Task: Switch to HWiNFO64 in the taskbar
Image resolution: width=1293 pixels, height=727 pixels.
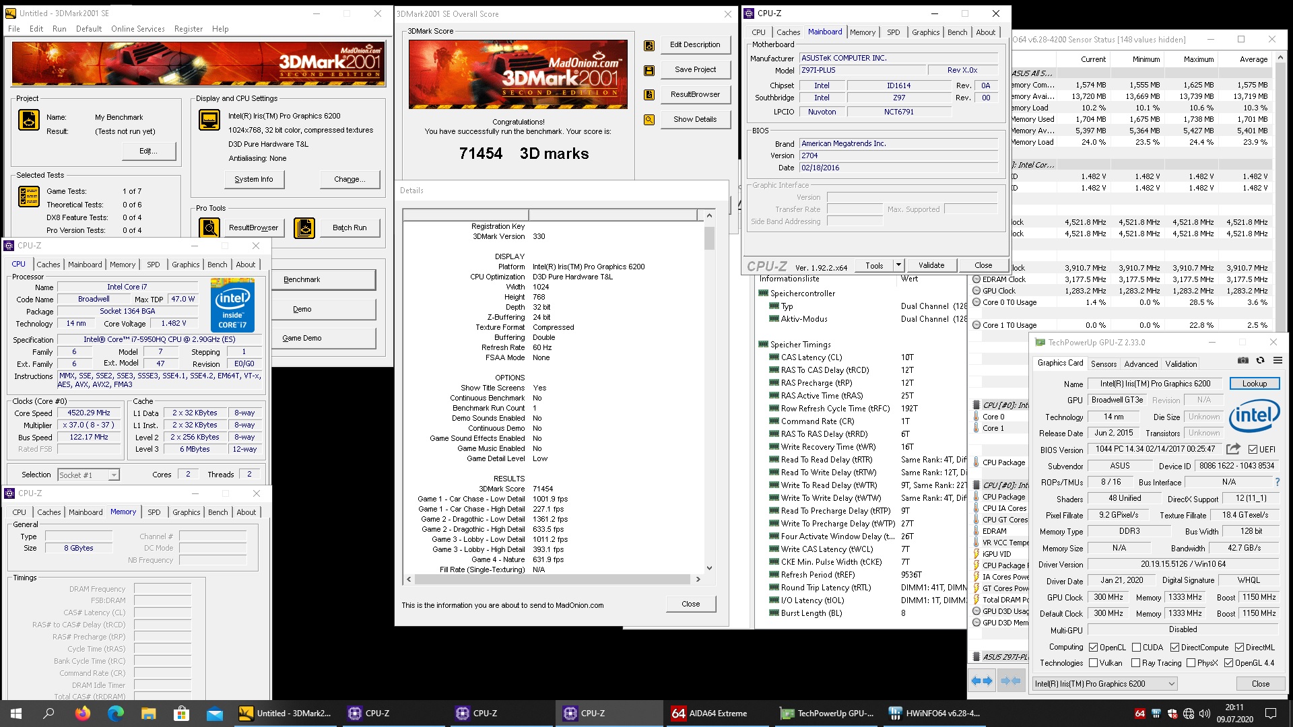Action: (x=935, y=713)
